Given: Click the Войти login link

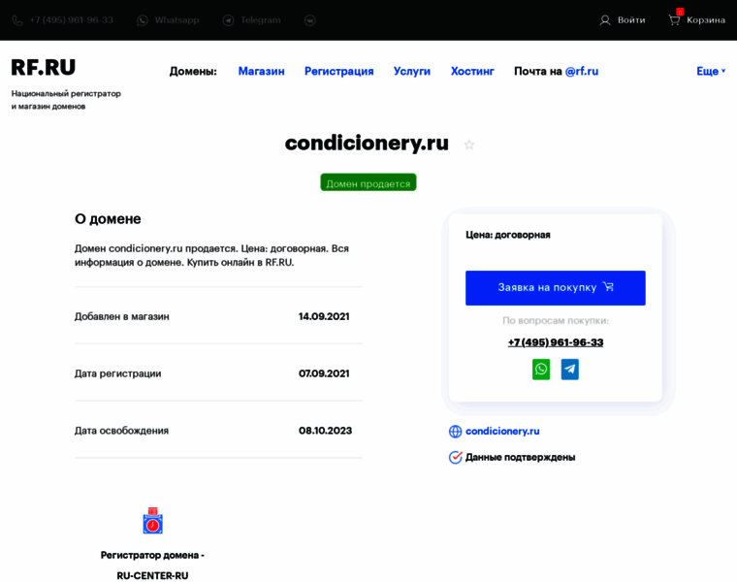Looking at the screenshot, I should click(x=631, y=20).
